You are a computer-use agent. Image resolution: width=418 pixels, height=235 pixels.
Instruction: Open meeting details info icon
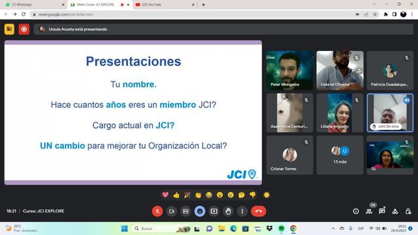coord(356,211)
